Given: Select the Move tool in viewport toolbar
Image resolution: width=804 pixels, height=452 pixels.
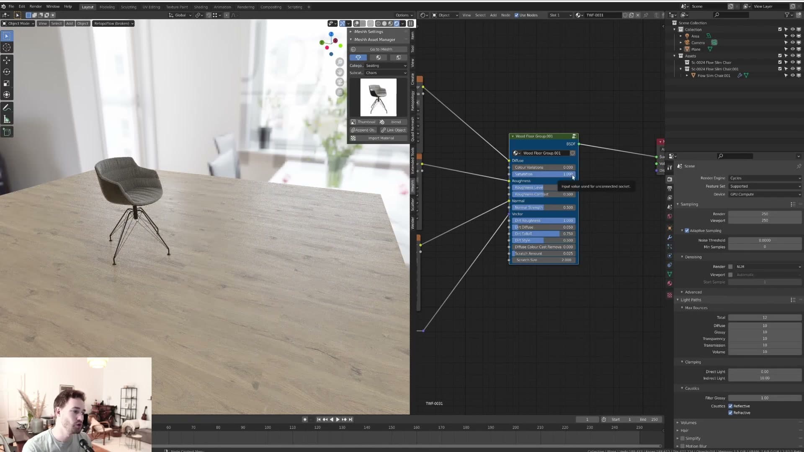Looking at the screenshot, I should [7, 60].
